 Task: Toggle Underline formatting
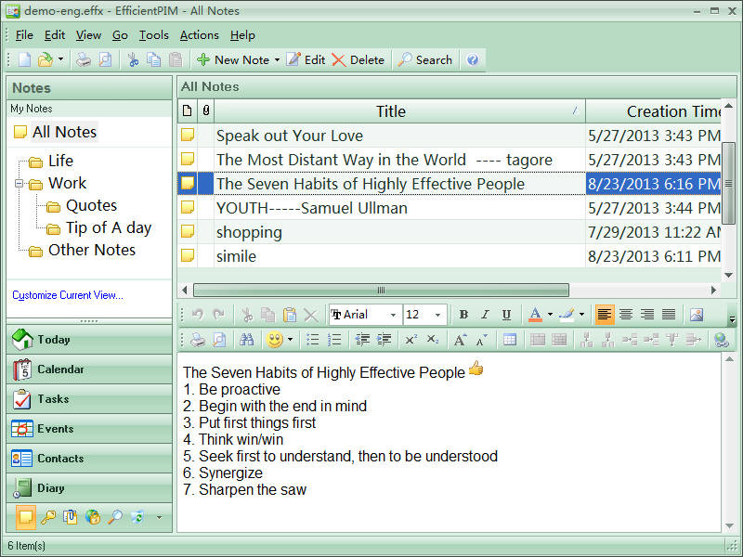[x=506, y=315]
